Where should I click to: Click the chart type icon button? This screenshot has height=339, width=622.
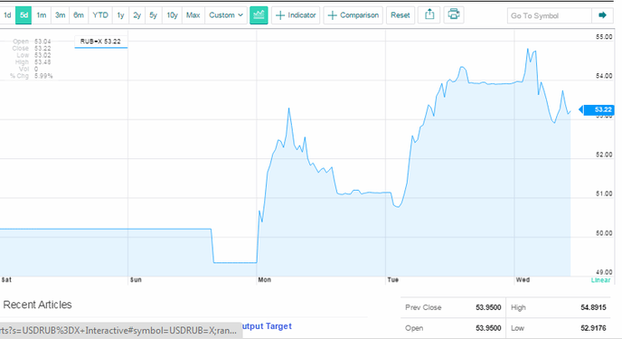point(259,15)
